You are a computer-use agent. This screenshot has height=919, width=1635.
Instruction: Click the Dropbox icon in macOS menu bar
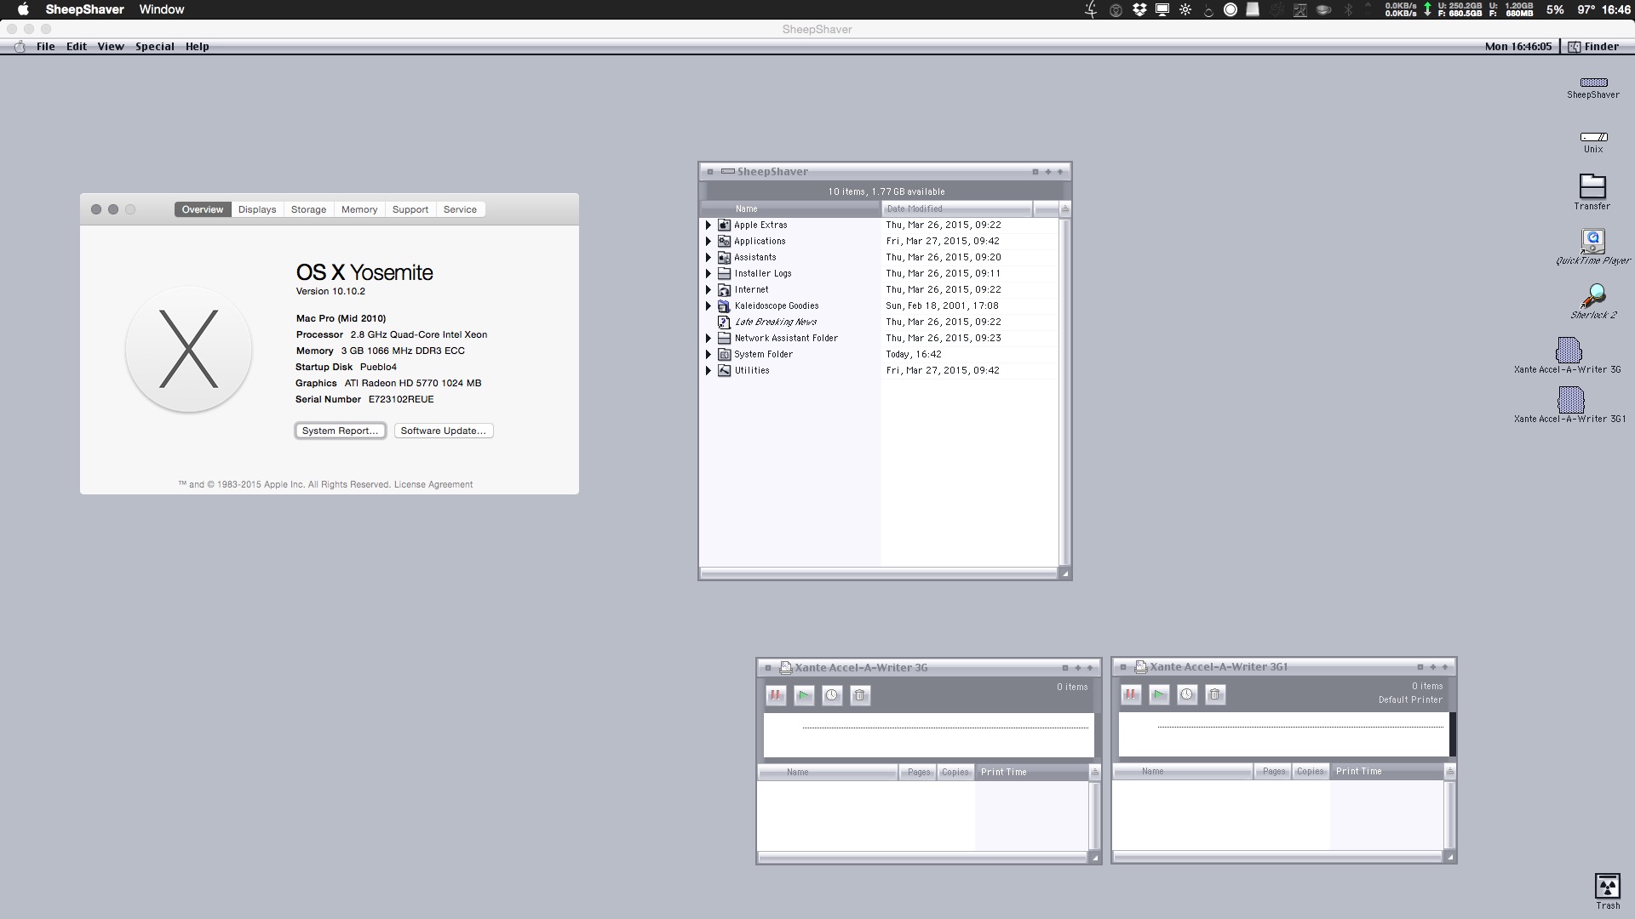1139,9
